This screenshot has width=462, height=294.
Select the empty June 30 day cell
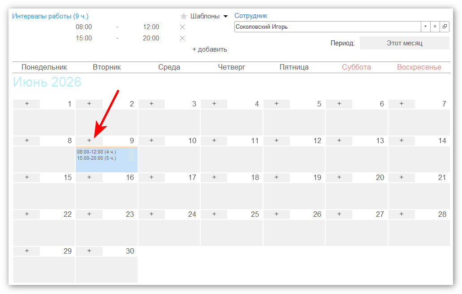107,270
